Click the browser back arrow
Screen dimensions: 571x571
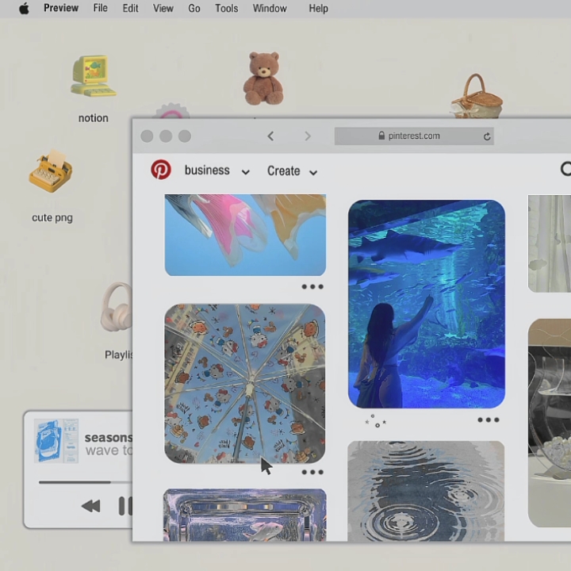point(270,136)
